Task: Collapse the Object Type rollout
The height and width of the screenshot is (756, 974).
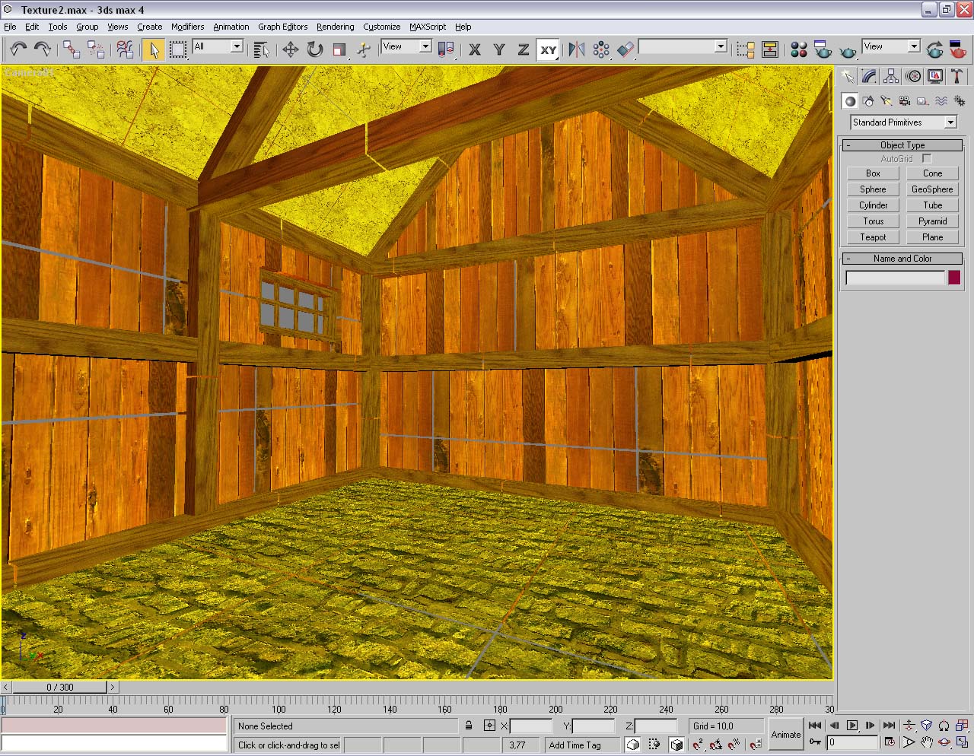Action: point(902,145)
